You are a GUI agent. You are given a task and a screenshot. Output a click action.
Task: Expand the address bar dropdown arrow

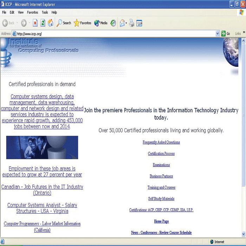218,34
